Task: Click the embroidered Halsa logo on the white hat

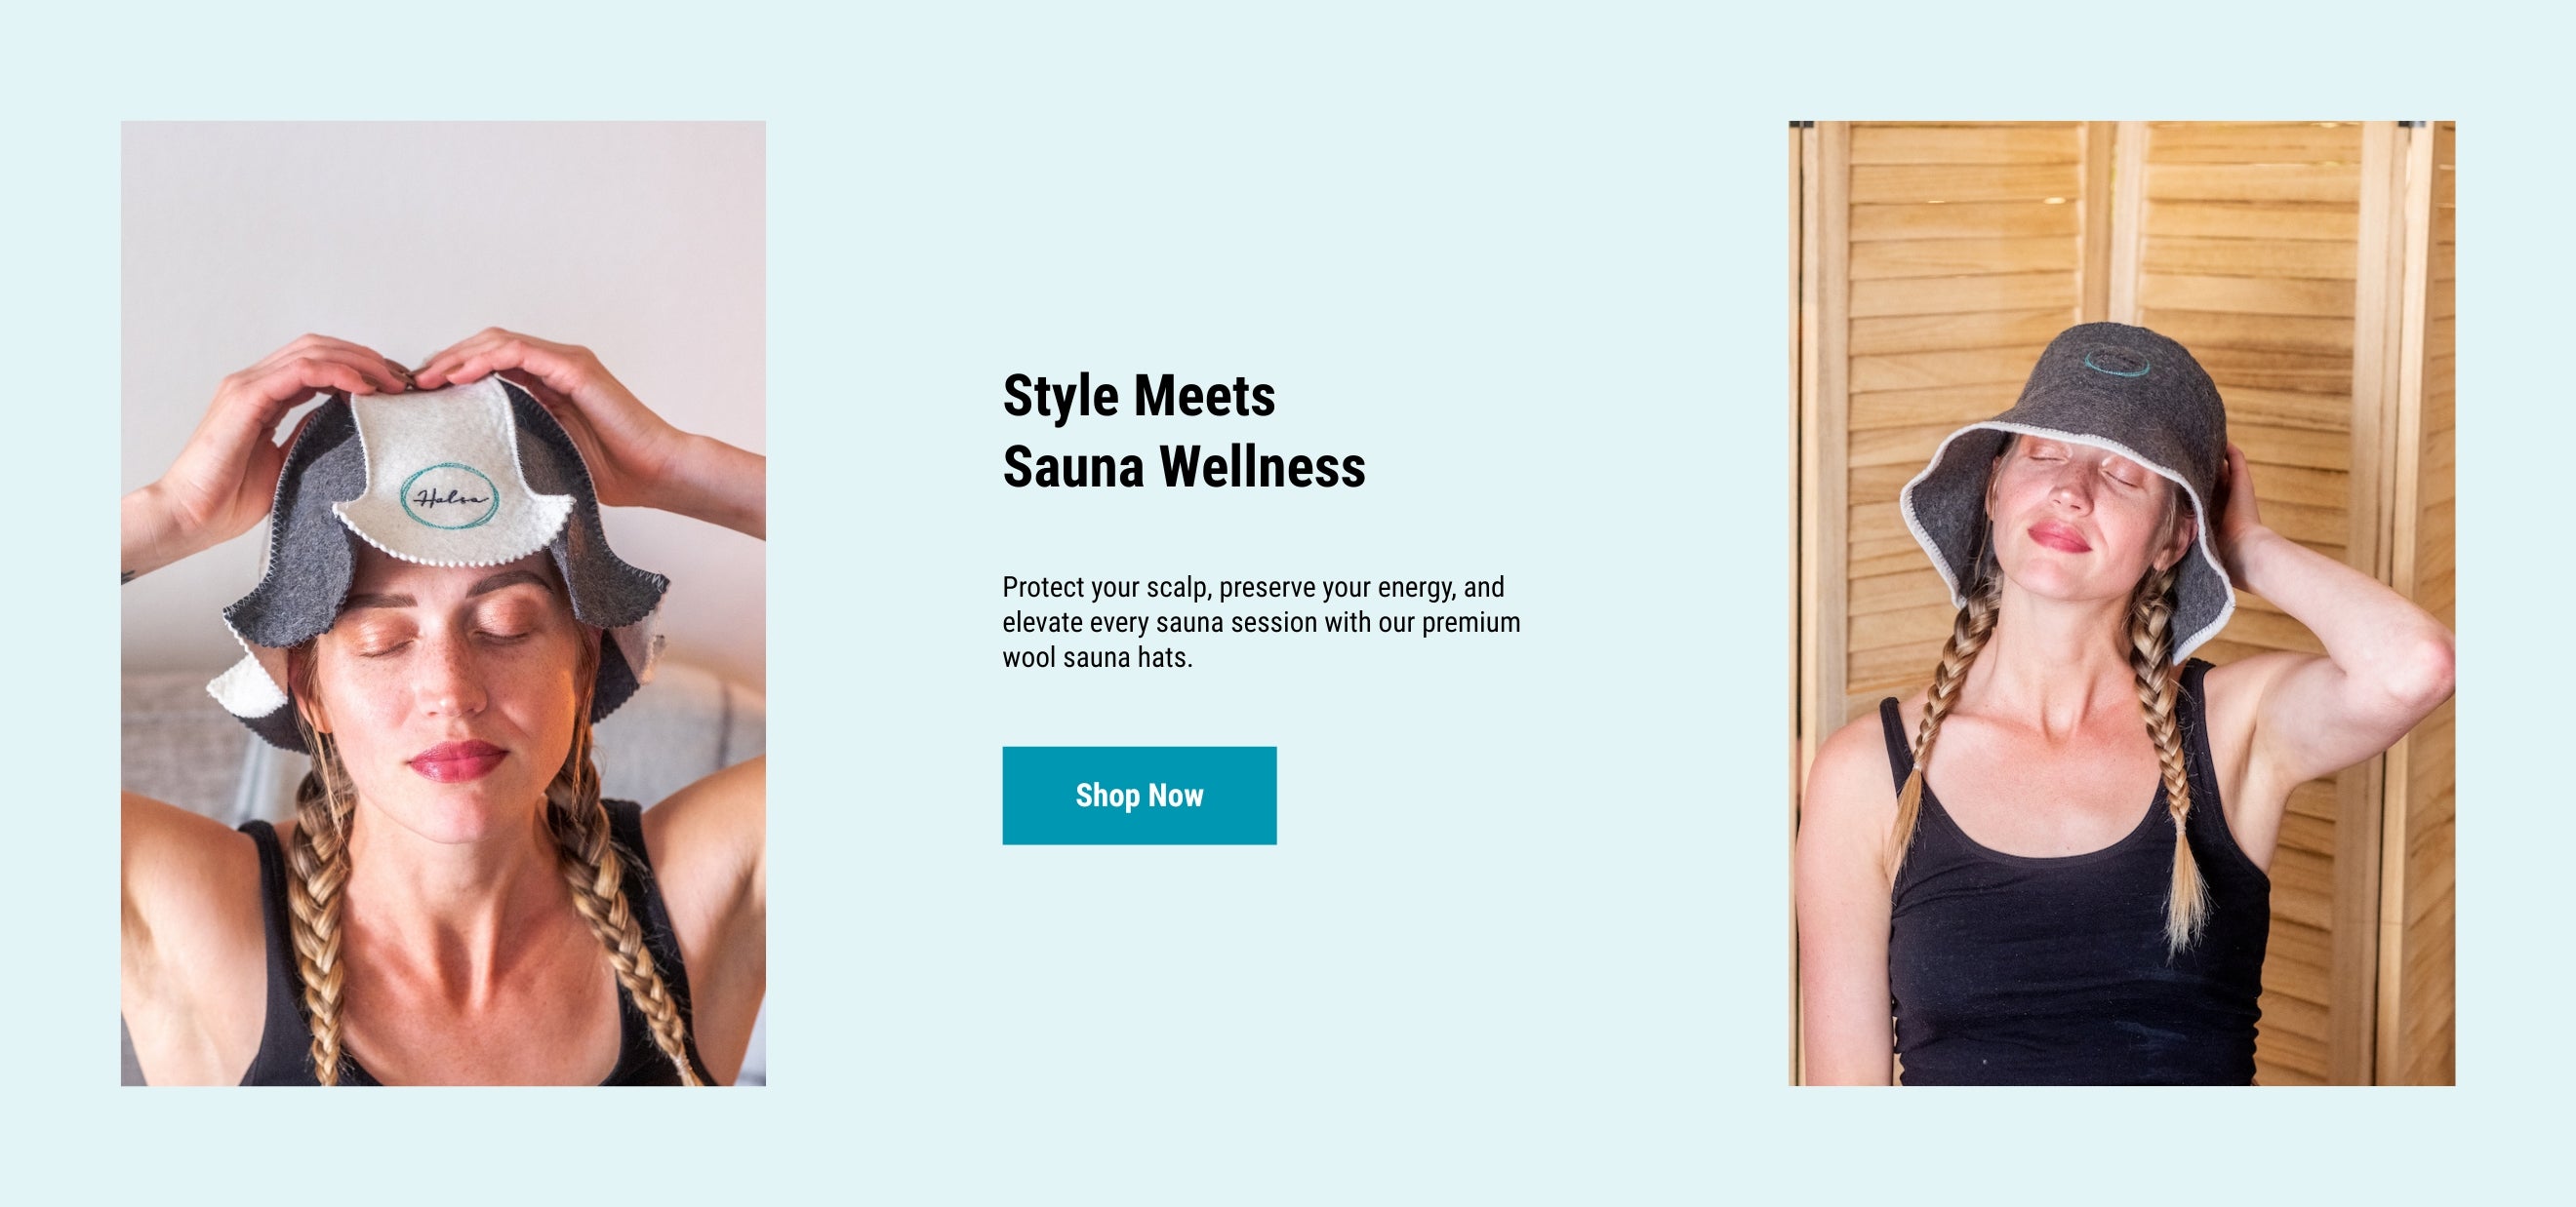Action: [450, 496]
